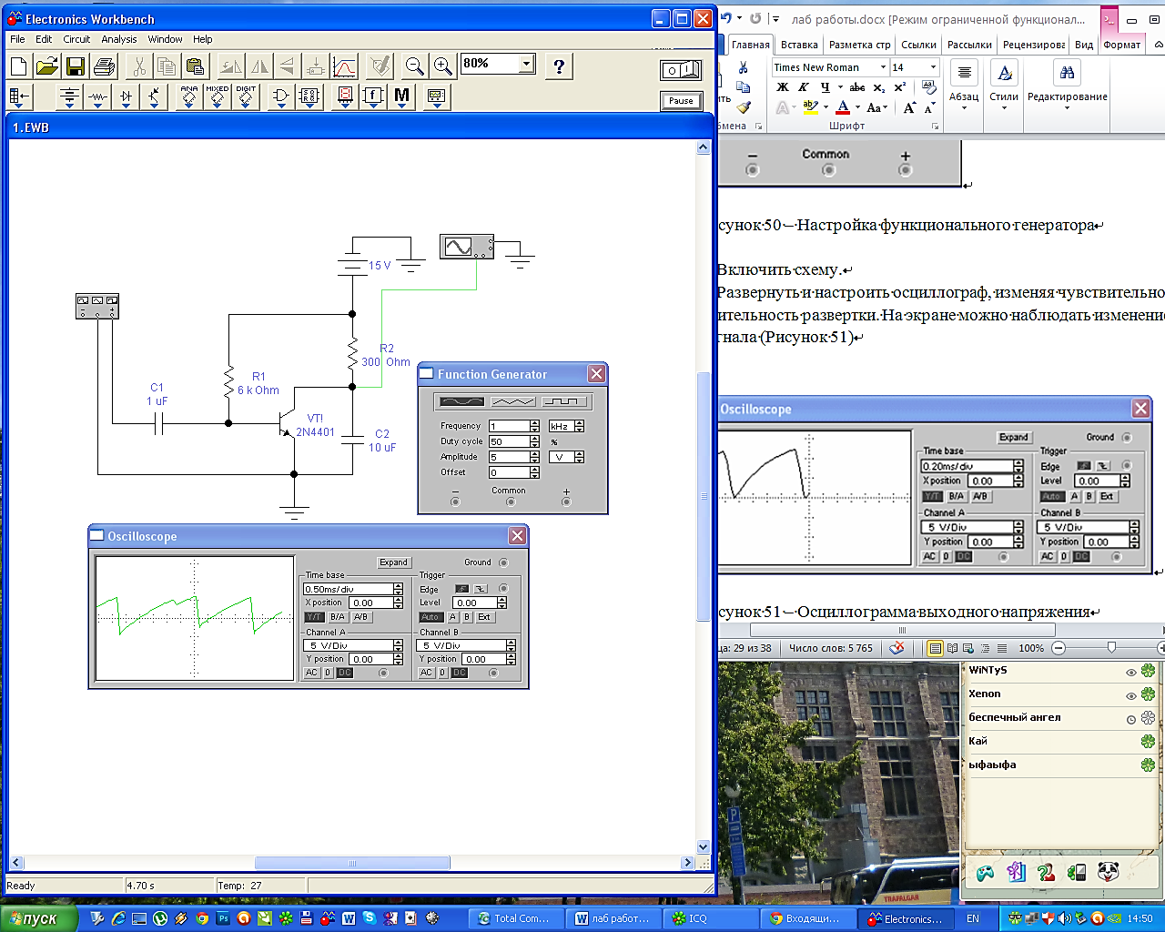Switch to Вставка tab in Word
Screen dimensions: 1165x932
[x=799, y=45]
